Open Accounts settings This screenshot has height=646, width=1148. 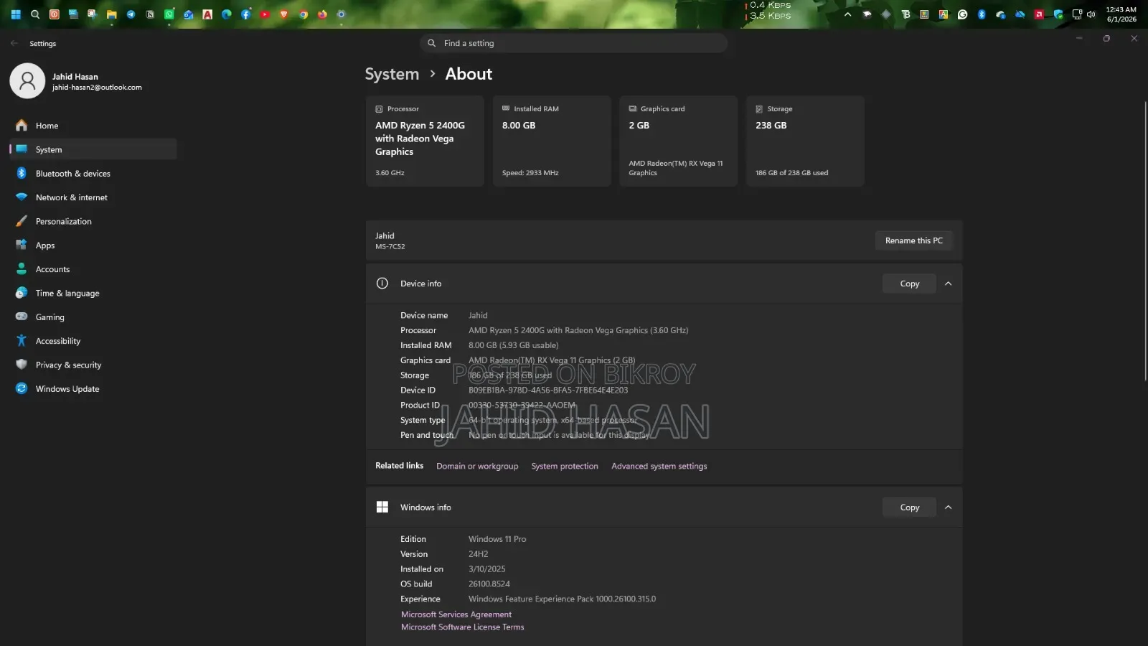tap(93, 269)
